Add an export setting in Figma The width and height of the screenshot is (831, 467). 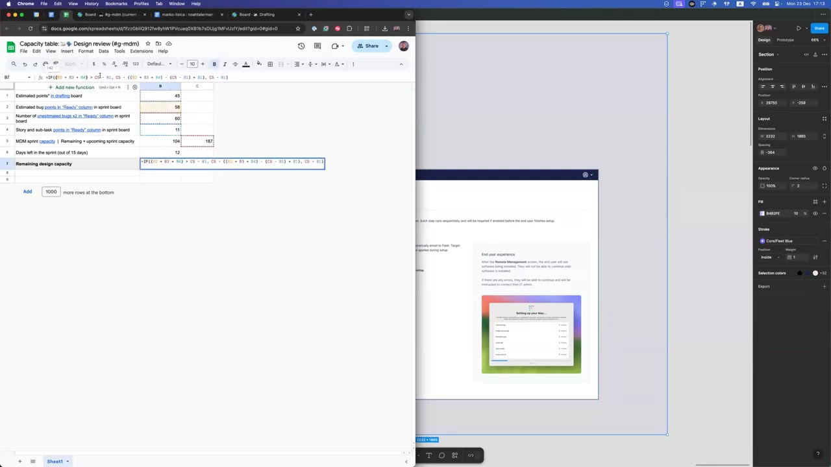pyautogui.click(x=825, y=287)
